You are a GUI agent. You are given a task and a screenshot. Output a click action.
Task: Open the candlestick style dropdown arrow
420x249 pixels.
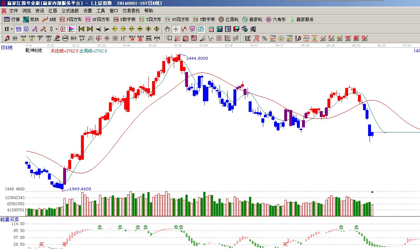[x=56, y=29]
